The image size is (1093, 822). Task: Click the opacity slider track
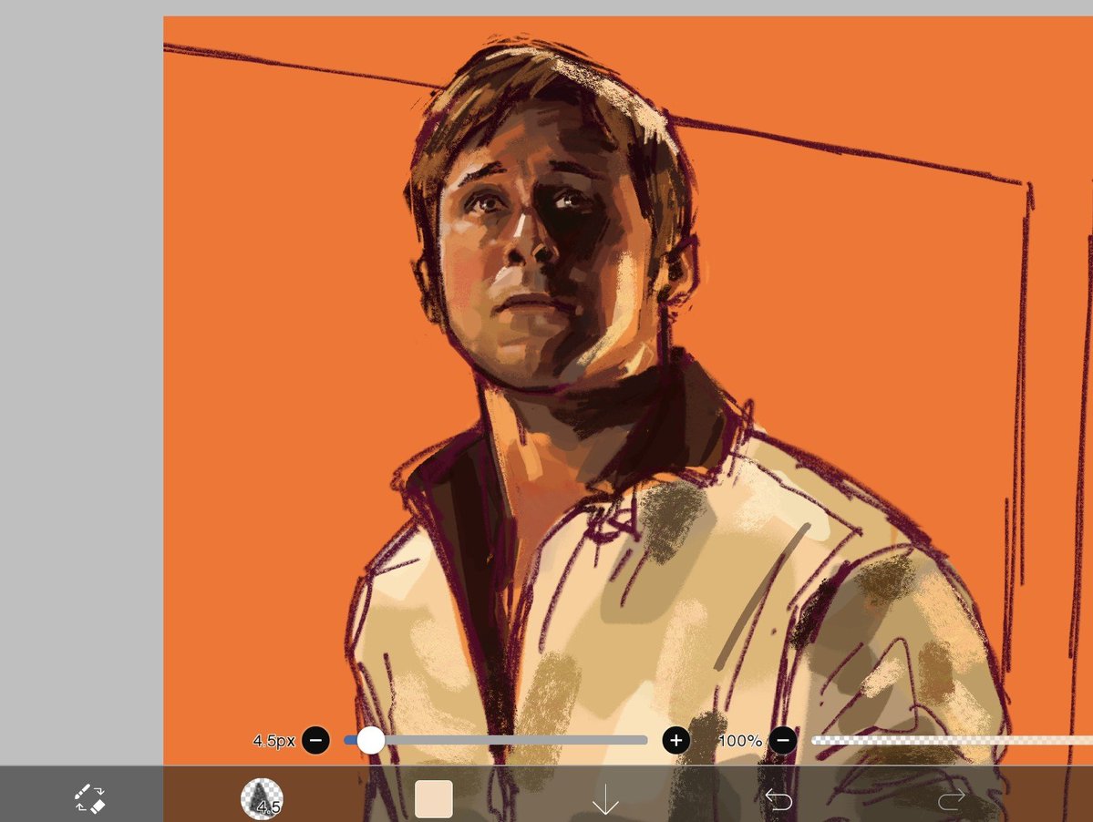(953, 740)
